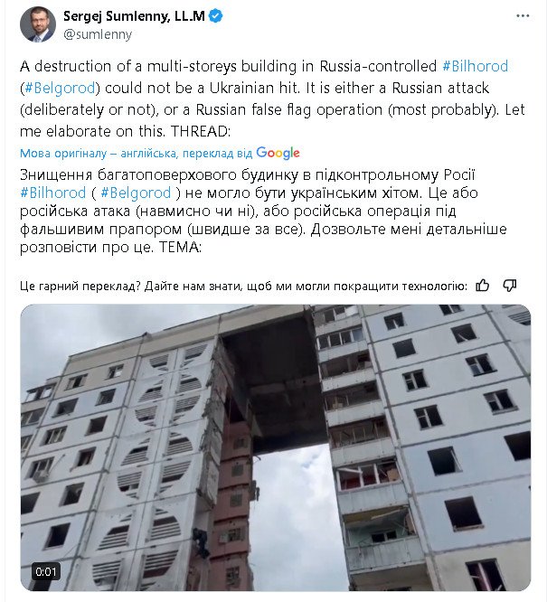Click the thumbs down translation feedback icon
Screen dimensions: 547x602
(510, 286)
